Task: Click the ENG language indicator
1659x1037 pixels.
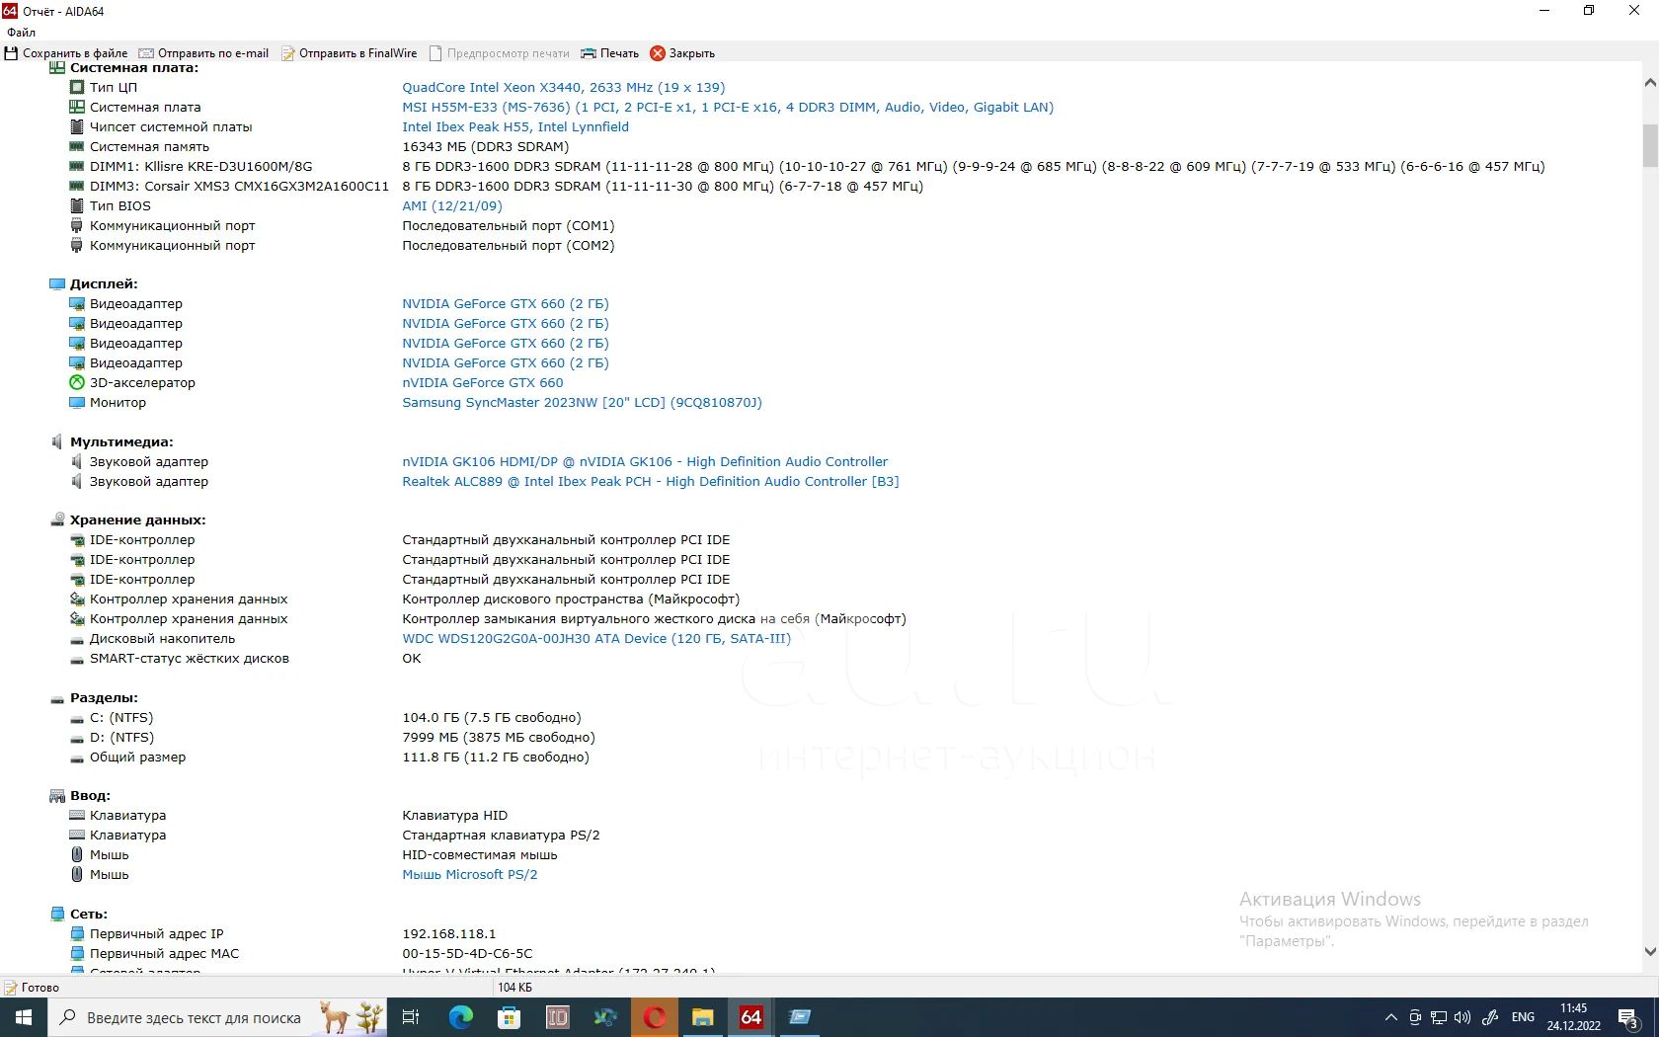Action: [1523, 1017]
